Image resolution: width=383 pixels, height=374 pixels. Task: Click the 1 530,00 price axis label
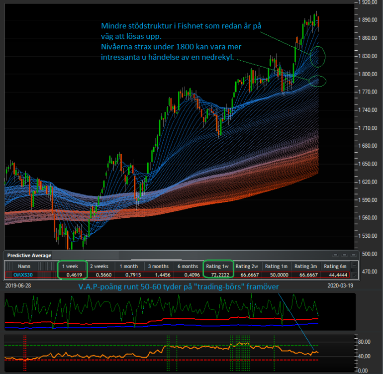(x=368, y=236)
